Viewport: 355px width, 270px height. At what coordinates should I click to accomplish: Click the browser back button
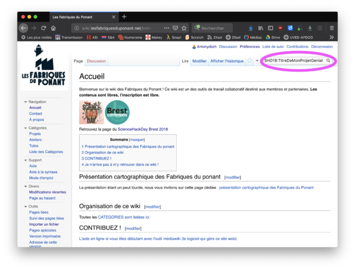click(x=24, y=28)
